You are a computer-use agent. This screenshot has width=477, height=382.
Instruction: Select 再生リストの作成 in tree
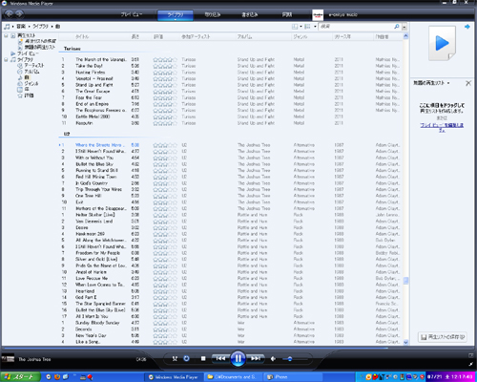coord(40,41)
